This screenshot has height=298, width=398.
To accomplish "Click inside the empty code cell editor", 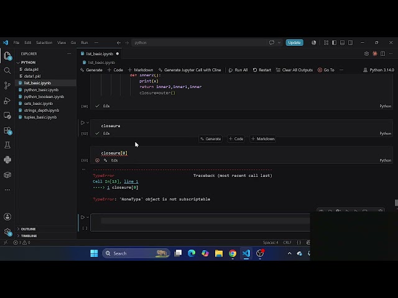I will point(205,221).
